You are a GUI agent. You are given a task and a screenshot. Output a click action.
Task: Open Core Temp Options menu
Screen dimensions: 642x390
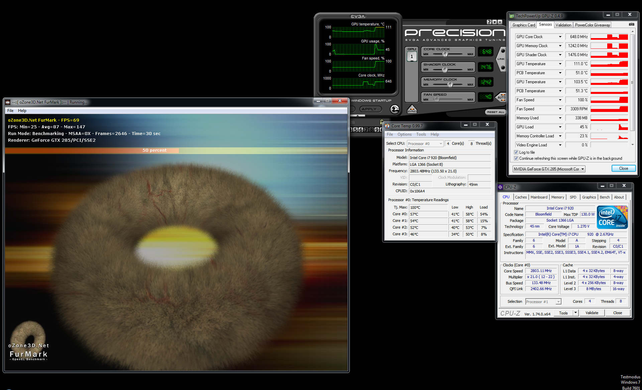tap(404, 134)
